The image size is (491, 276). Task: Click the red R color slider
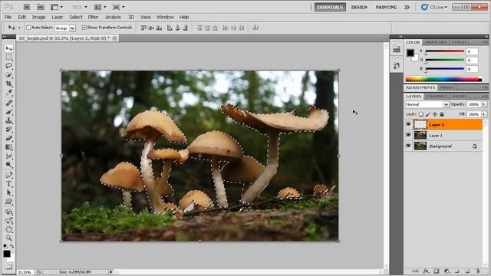point(444,51)
